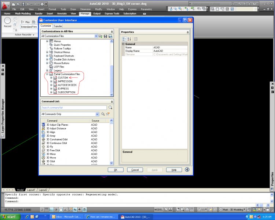
Task: Click the command list search magnifier
Action: 110,107
